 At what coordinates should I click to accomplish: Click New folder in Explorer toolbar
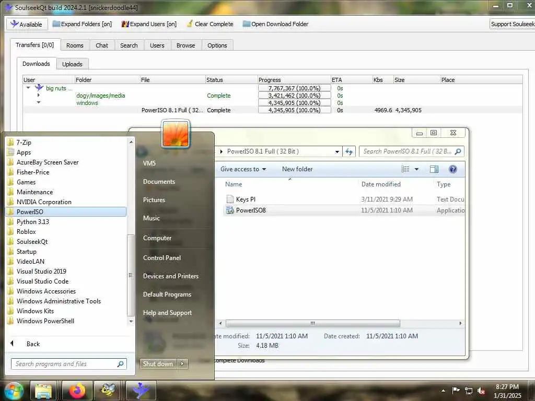(x=297, y=169)
